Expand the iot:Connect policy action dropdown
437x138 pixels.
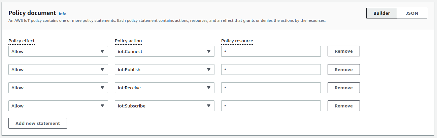(164, 51)
